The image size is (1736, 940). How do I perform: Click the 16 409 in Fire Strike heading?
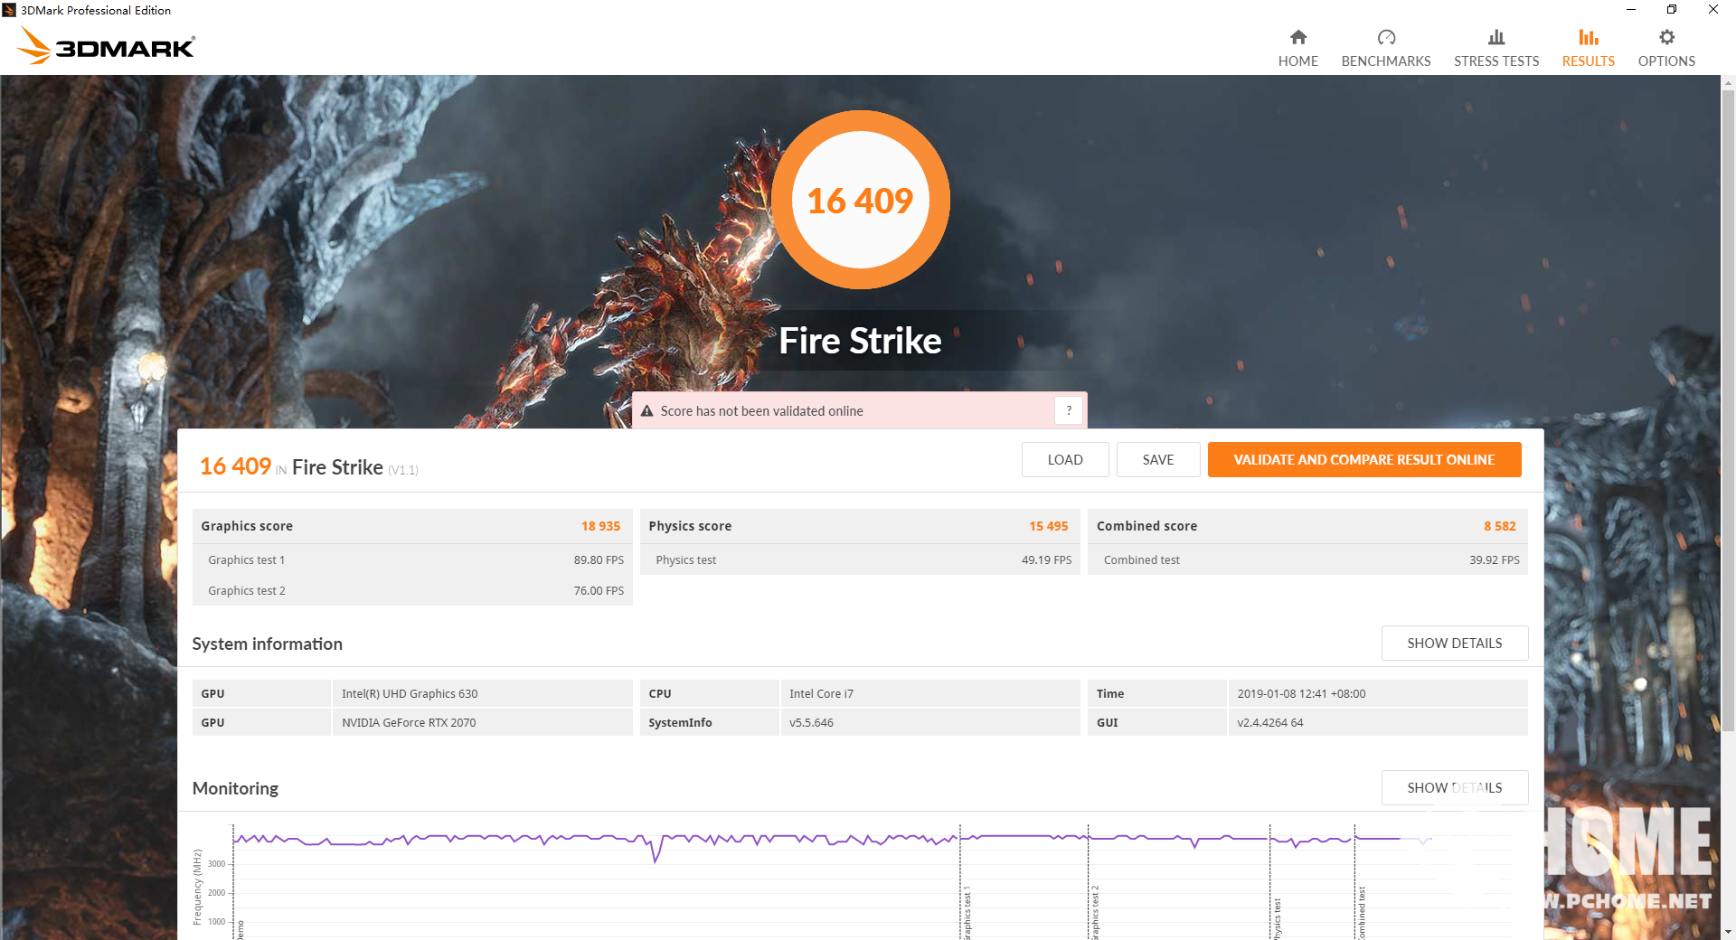308,466
